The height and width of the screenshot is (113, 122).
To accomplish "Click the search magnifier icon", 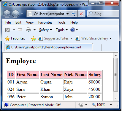I will click(91, 14).
